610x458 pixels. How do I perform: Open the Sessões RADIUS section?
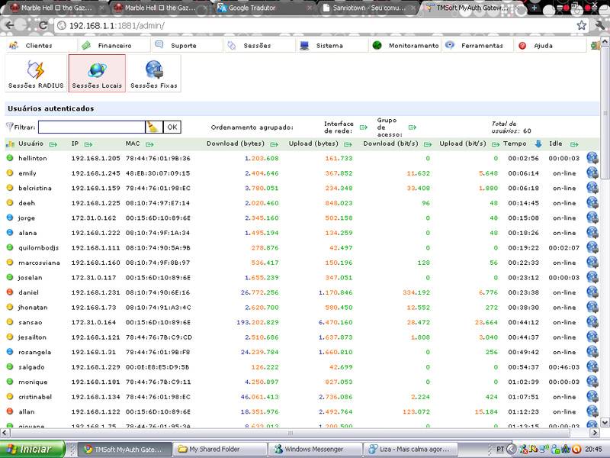point(35,74)
